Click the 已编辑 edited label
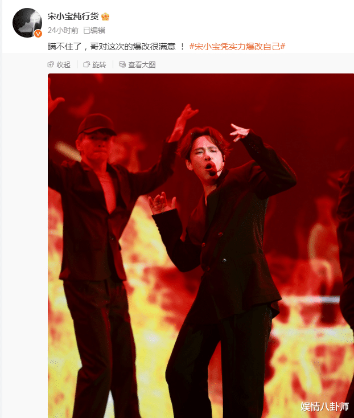354x418 pixels. (x=94, y=30)
